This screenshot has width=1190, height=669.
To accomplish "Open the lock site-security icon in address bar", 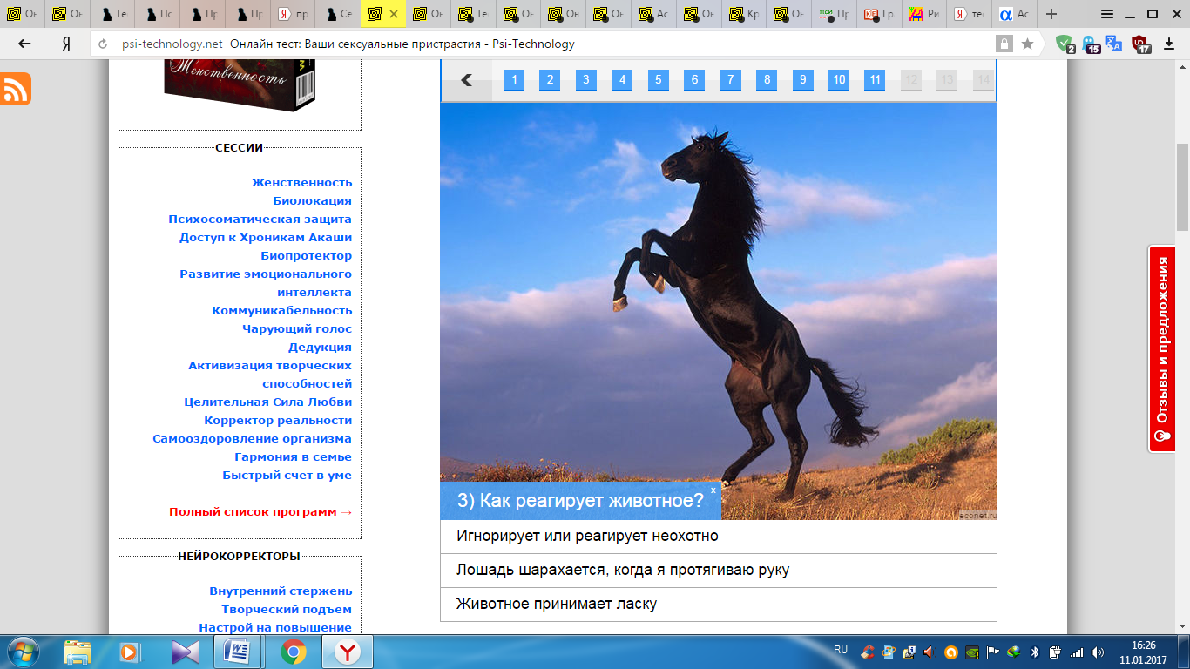I will (1004, 44).
